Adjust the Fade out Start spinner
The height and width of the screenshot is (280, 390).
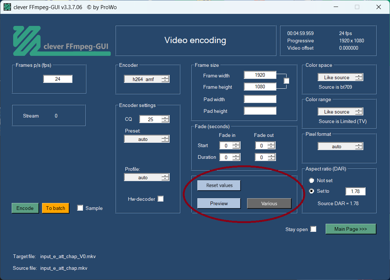[x=271, y=146]
